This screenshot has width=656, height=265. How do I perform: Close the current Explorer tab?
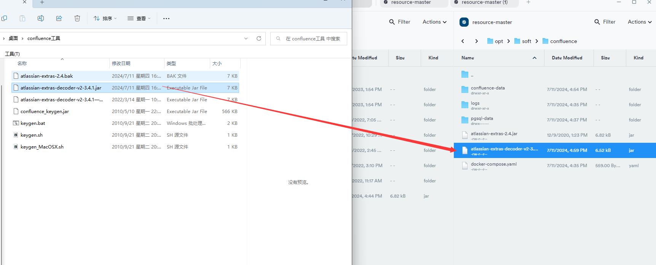tap(24, 2)
